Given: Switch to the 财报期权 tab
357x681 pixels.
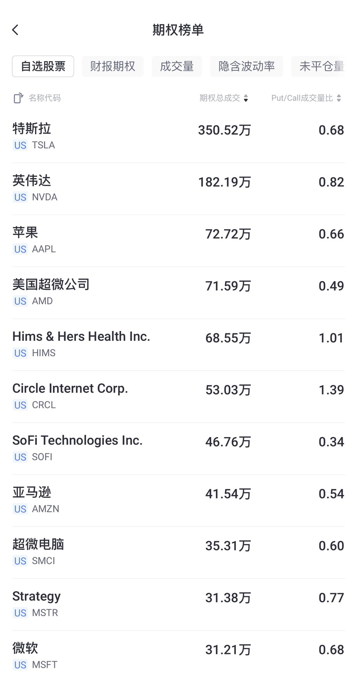Looking at the screenshot, I should [113, 67].
